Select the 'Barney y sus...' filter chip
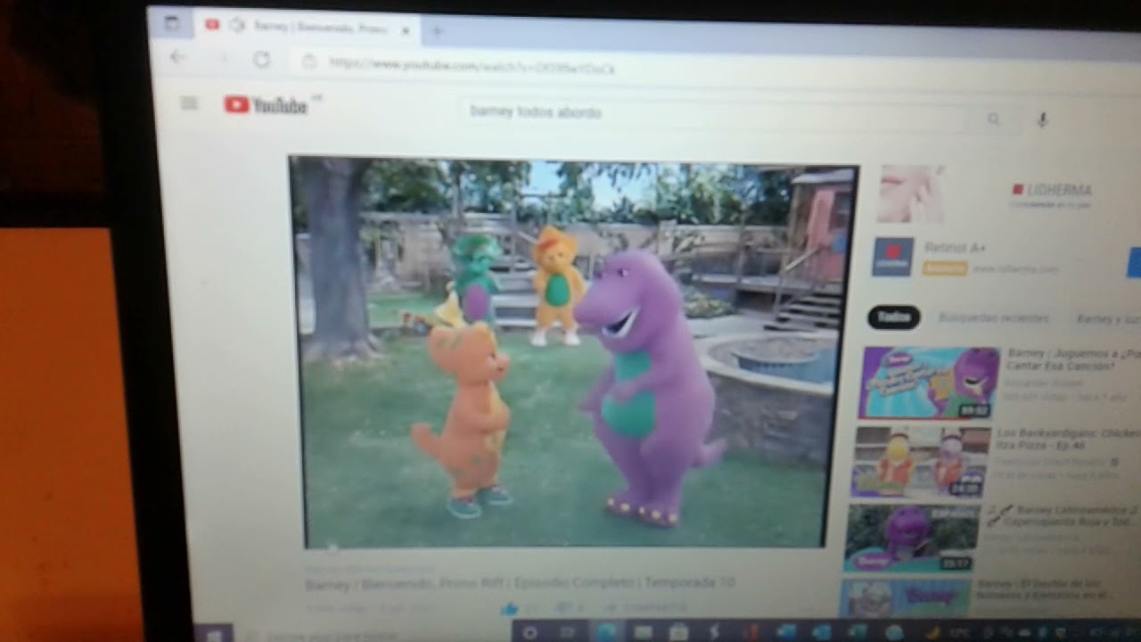 1107,318
